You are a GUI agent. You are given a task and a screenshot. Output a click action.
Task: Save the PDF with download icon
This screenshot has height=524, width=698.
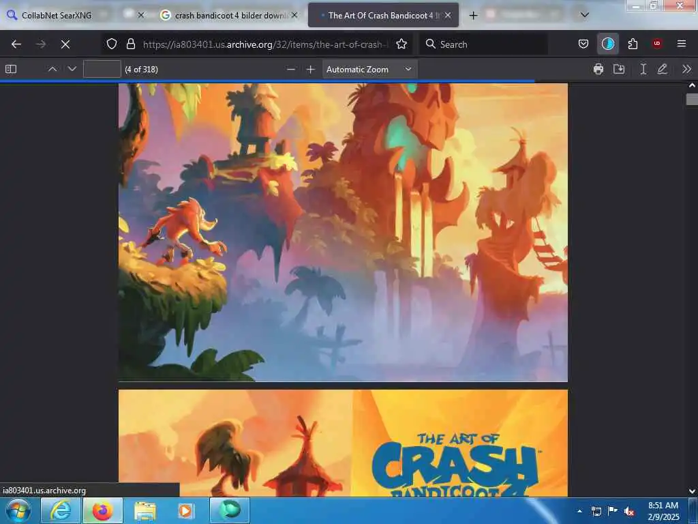pos(619,69)
